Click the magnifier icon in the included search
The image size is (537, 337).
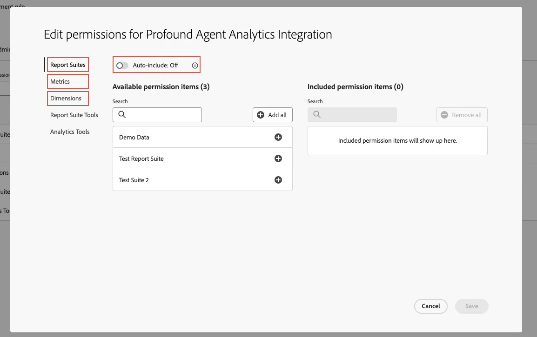click(x=317, y=115)
